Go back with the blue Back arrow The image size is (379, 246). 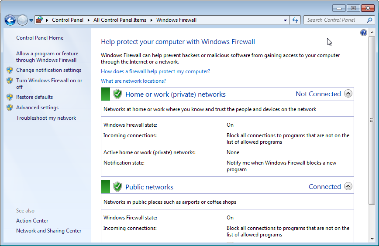(x=10, y=20)
